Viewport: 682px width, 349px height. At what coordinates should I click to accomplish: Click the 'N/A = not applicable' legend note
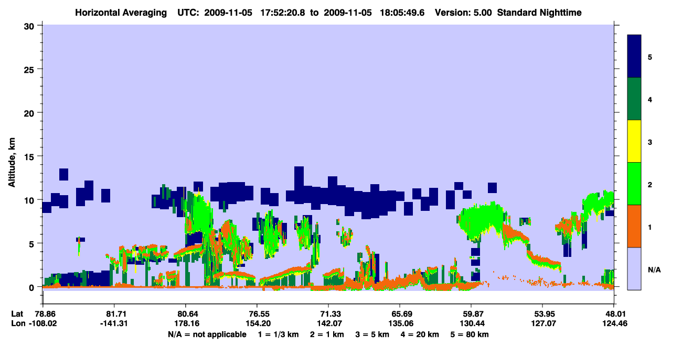[207, 334]
